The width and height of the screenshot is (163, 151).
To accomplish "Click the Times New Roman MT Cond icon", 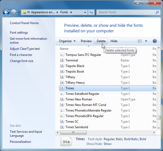I will [x=62, y=105].
